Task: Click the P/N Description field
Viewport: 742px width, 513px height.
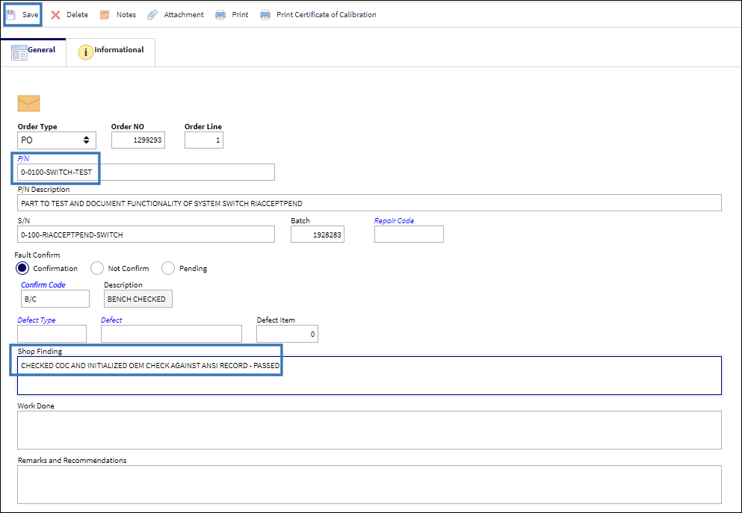Action: point(370,203)
